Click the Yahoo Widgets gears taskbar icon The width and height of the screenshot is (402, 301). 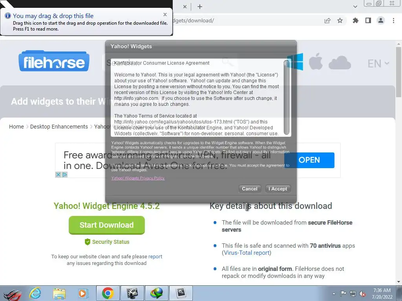pos(181,293)
